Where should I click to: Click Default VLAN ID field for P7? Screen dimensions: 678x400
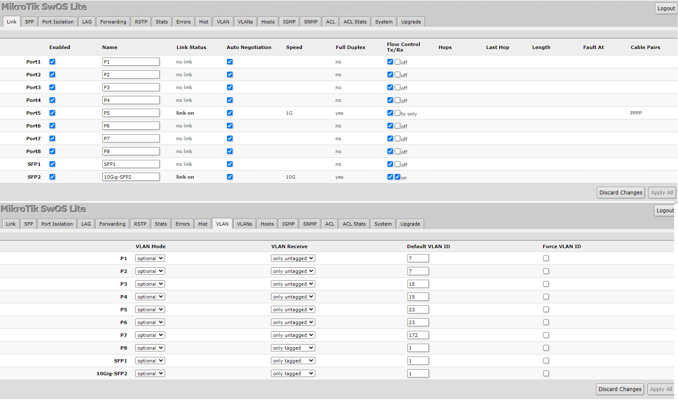point(418,335)
